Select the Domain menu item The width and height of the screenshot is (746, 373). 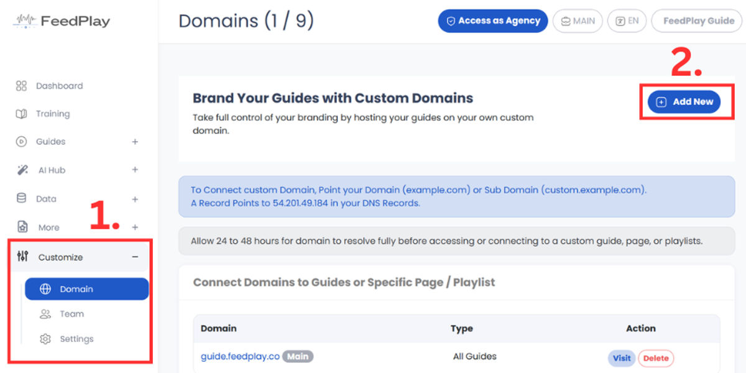pos(86,289)
